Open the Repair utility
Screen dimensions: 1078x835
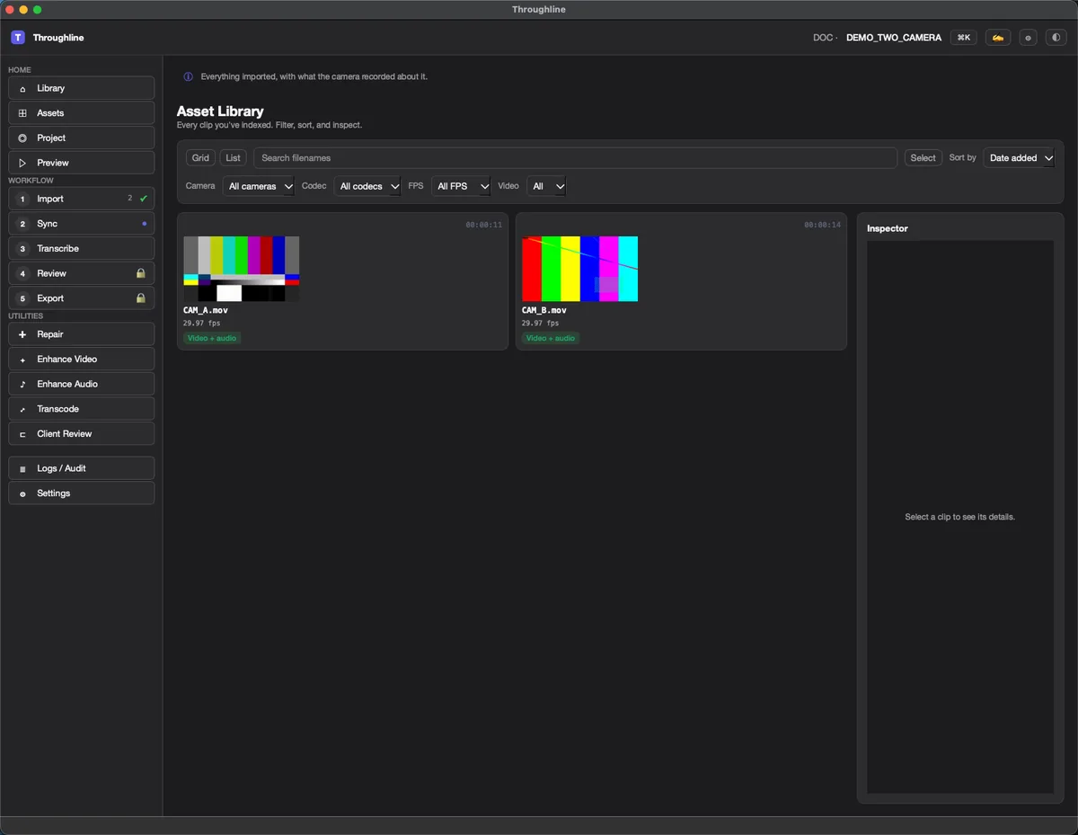[82, 334]
